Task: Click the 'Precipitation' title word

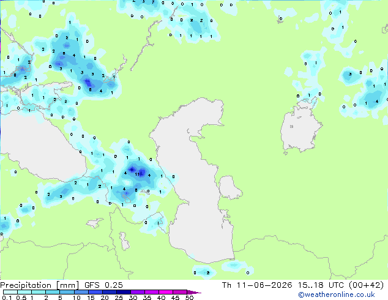Action: tap(26, 285)
